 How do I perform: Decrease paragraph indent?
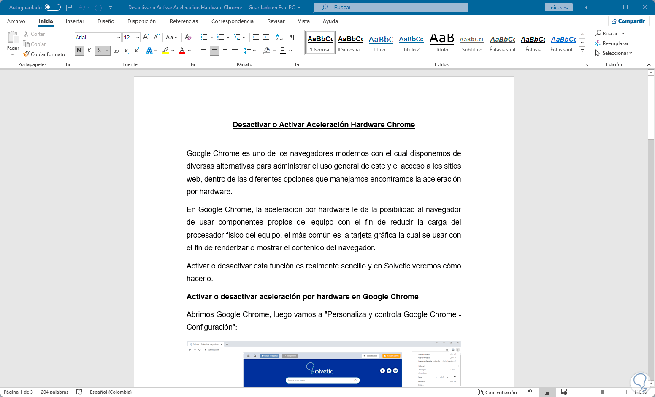(256, 37)
